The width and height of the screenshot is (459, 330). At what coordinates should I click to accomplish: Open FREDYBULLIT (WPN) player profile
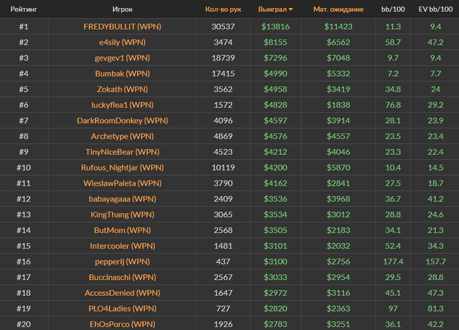(x=123, y=27)
